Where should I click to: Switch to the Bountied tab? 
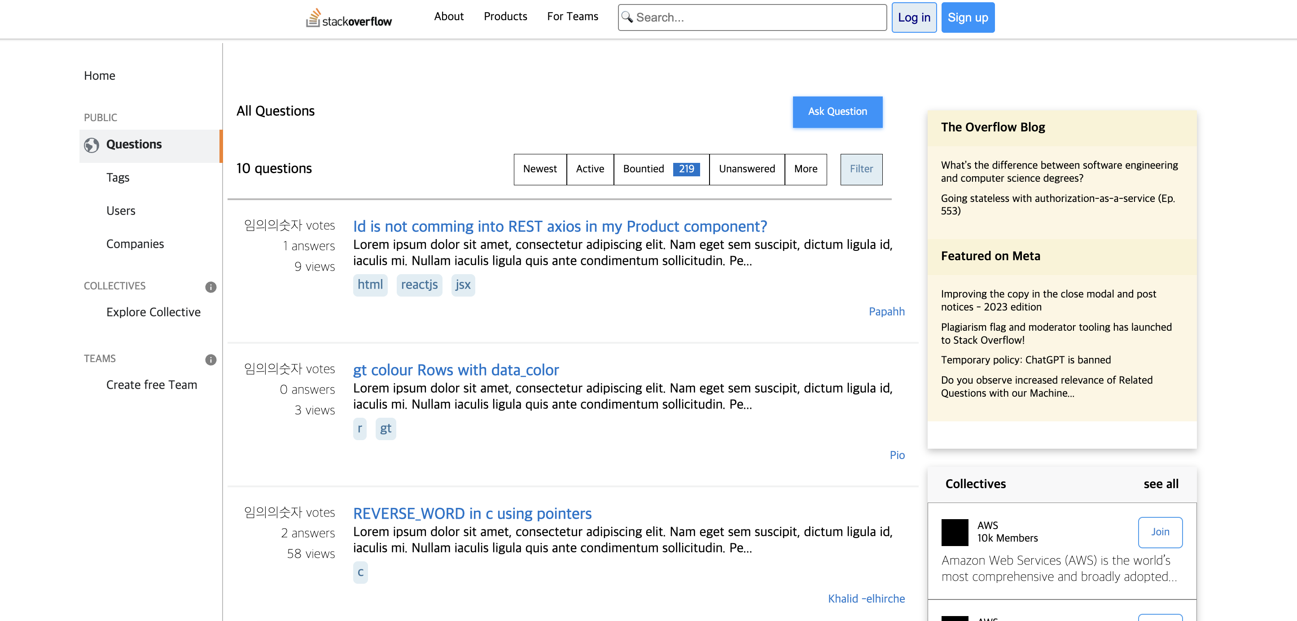click(x=661, y=169)
